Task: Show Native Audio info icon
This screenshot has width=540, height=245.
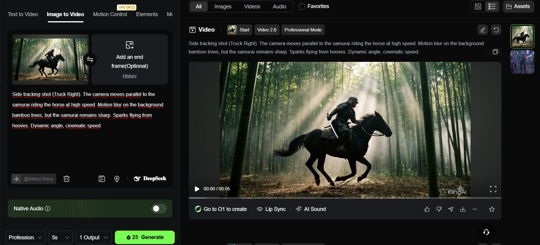Action: click(48, 209)
